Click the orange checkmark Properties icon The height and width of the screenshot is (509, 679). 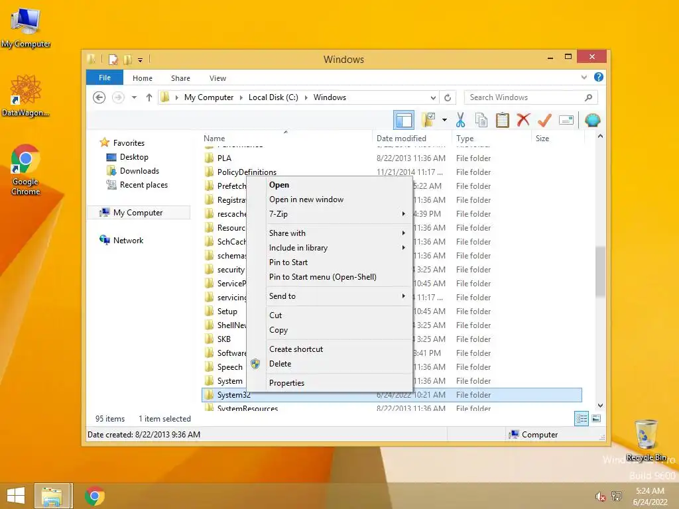[545, 120]
